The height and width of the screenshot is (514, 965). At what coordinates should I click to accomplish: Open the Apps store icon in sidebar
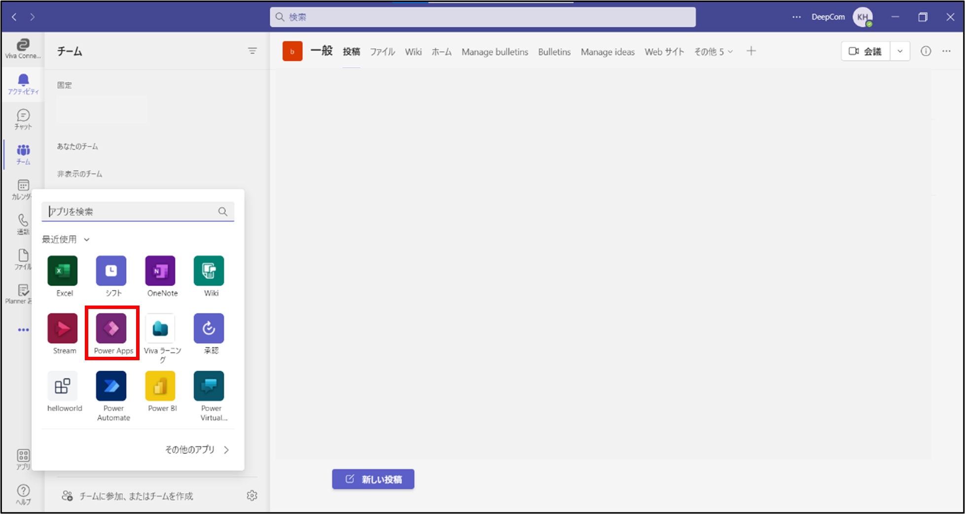pos(23,459)
